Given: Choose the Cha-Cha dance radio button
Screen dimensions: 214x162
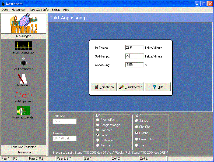Looking at the screenshot, I should [x=136, y=127].
